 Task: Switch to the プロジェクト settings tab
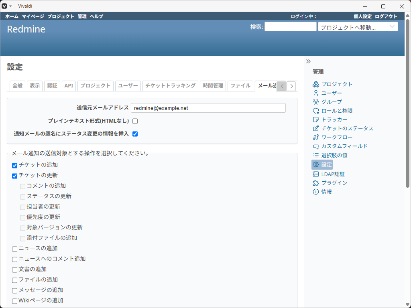tap(96, 86)
